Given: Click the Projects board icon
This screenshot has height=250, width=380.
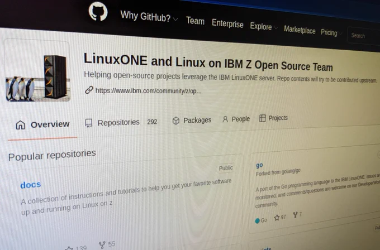Looking at the screenshot, I should pos(262,118).
